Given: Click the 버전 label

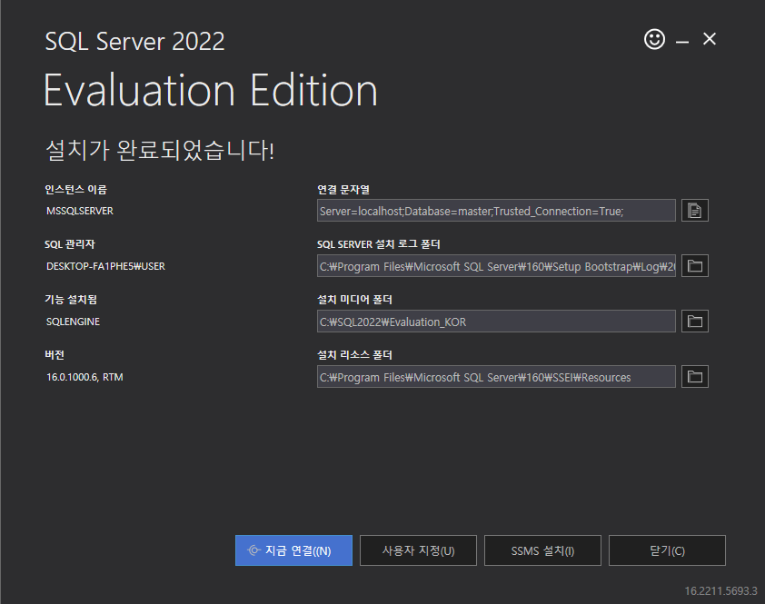Looking at the screenshot, I should click(x=55, y=355).
